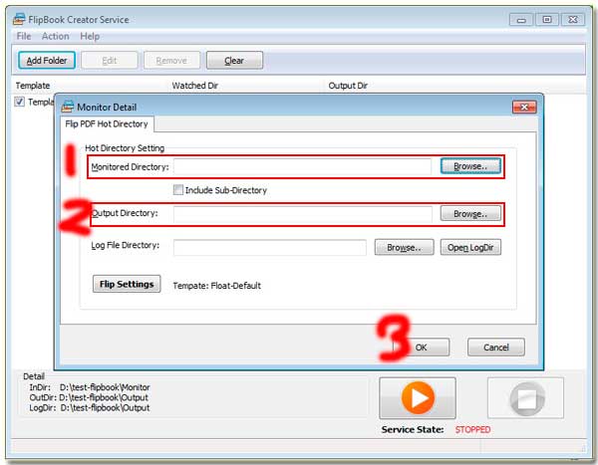Viewport: 598px width, 465px height.
Task: Click the InDir path D:\test-flipbook\Monitor
Action: point(105,387)
